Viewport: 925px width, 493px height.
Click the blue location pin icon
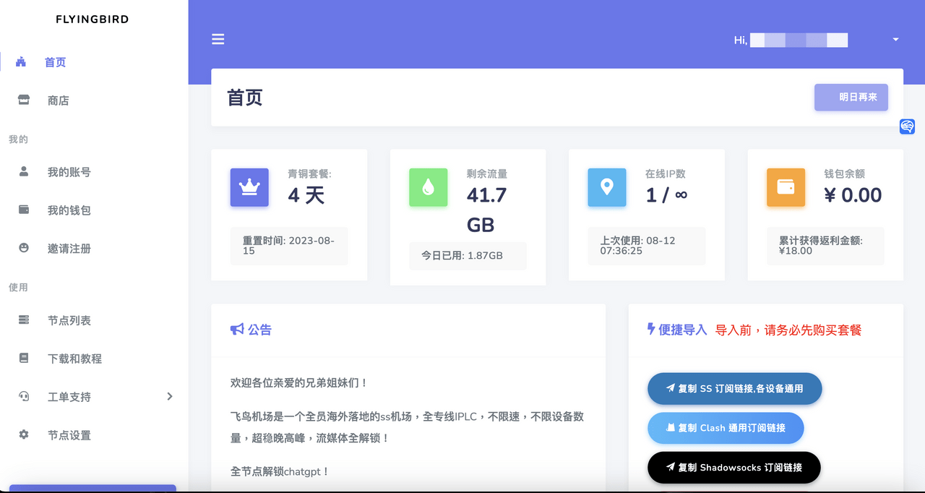pos(607,187)
